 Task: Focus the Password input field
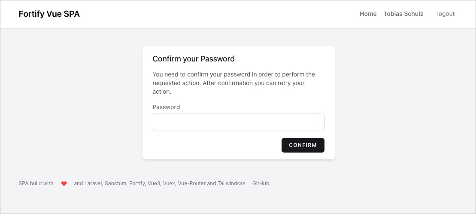[x=239, y=122]
